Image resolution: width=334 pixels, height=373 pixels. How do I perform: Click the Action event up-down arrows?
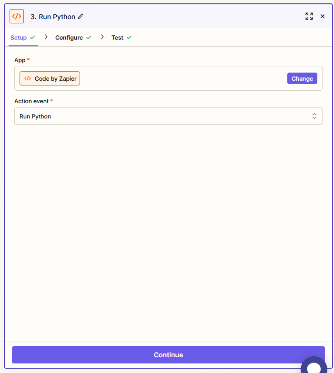[x=314, y=116]
